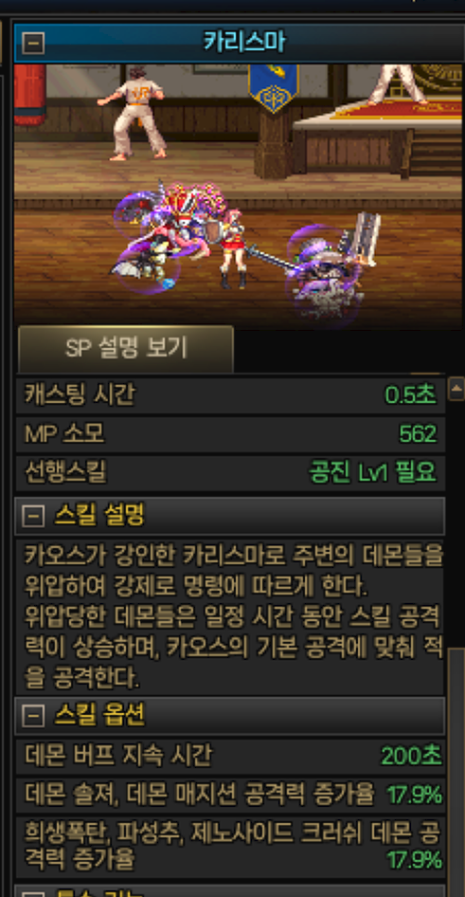Toggle the partially visible bottom section icon
The width and height of the screenshot is (465, 897).
point(33,893)
